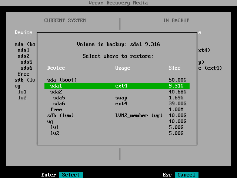This screenshot has width=237, height=178.
Task: Select the sda6 ext4 row in dialog
Action: (x=117, y=104)
